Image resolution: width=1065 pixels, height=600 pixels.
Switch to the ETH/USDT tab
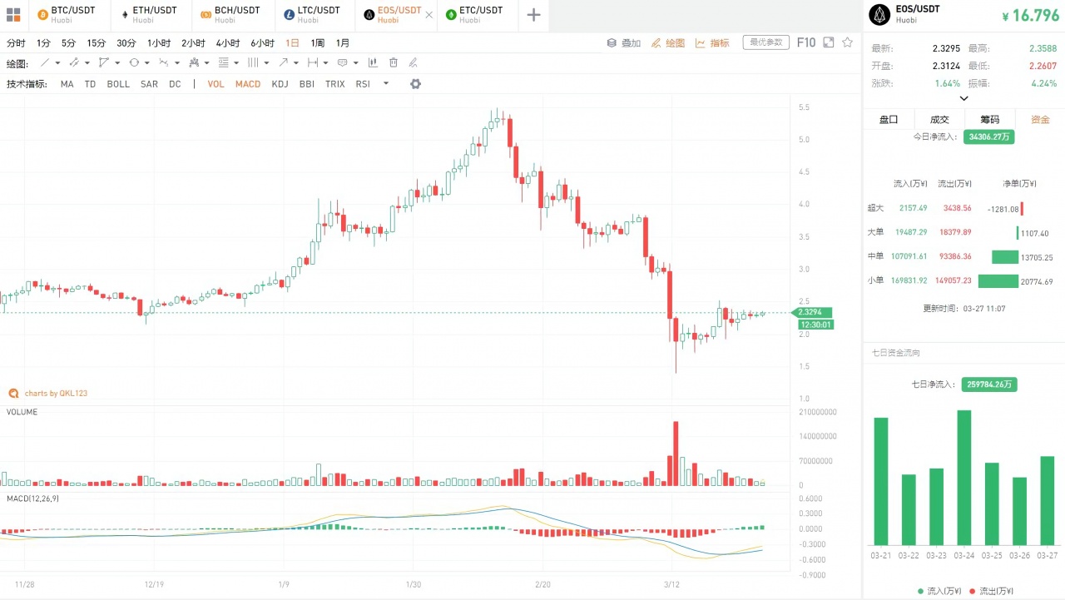[150, 14]
